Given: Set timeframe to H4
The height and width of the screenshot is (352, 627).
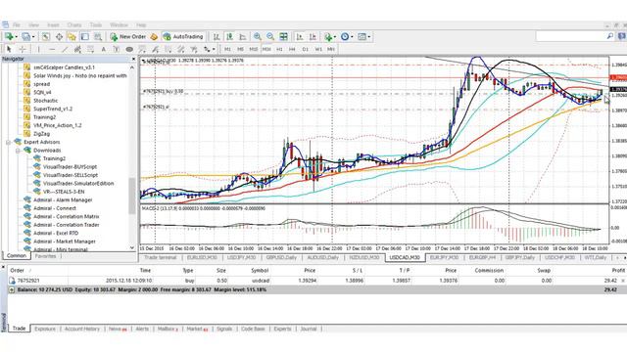Looking at the screenshot, I should [292, 49].
